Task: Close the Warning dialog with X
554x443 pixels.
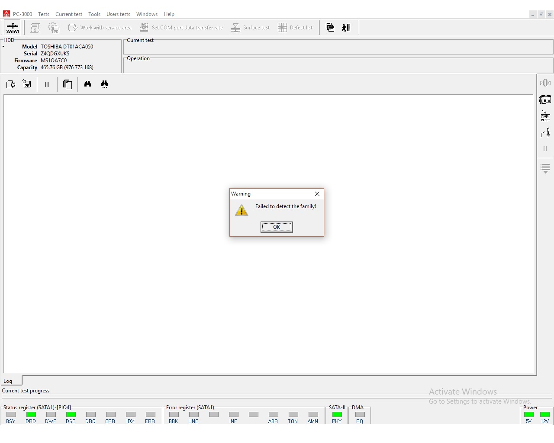Action: [317, 194]
